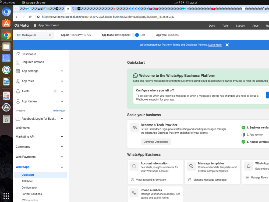
Task: Click the Meta logo
Action: click(x=22, y=25)
